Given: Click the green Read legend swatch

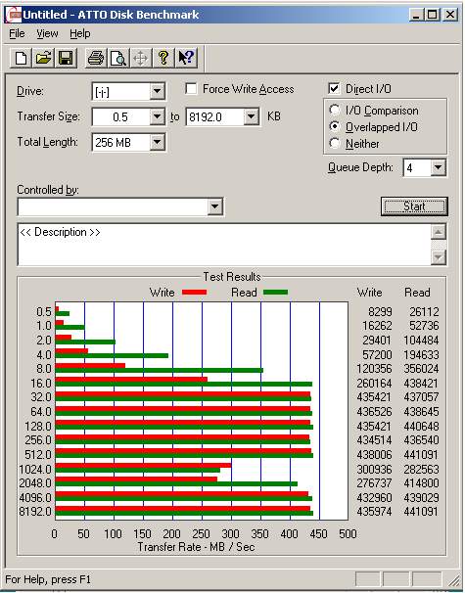Looking at the screenshot, I should point(275,293).
